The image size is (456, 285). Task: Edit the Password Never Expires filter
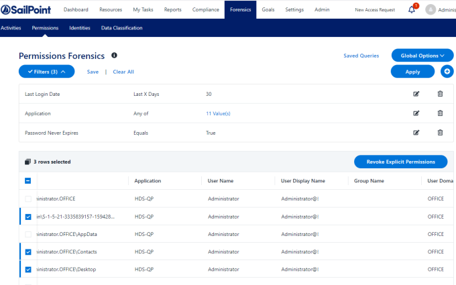(416, 133)
